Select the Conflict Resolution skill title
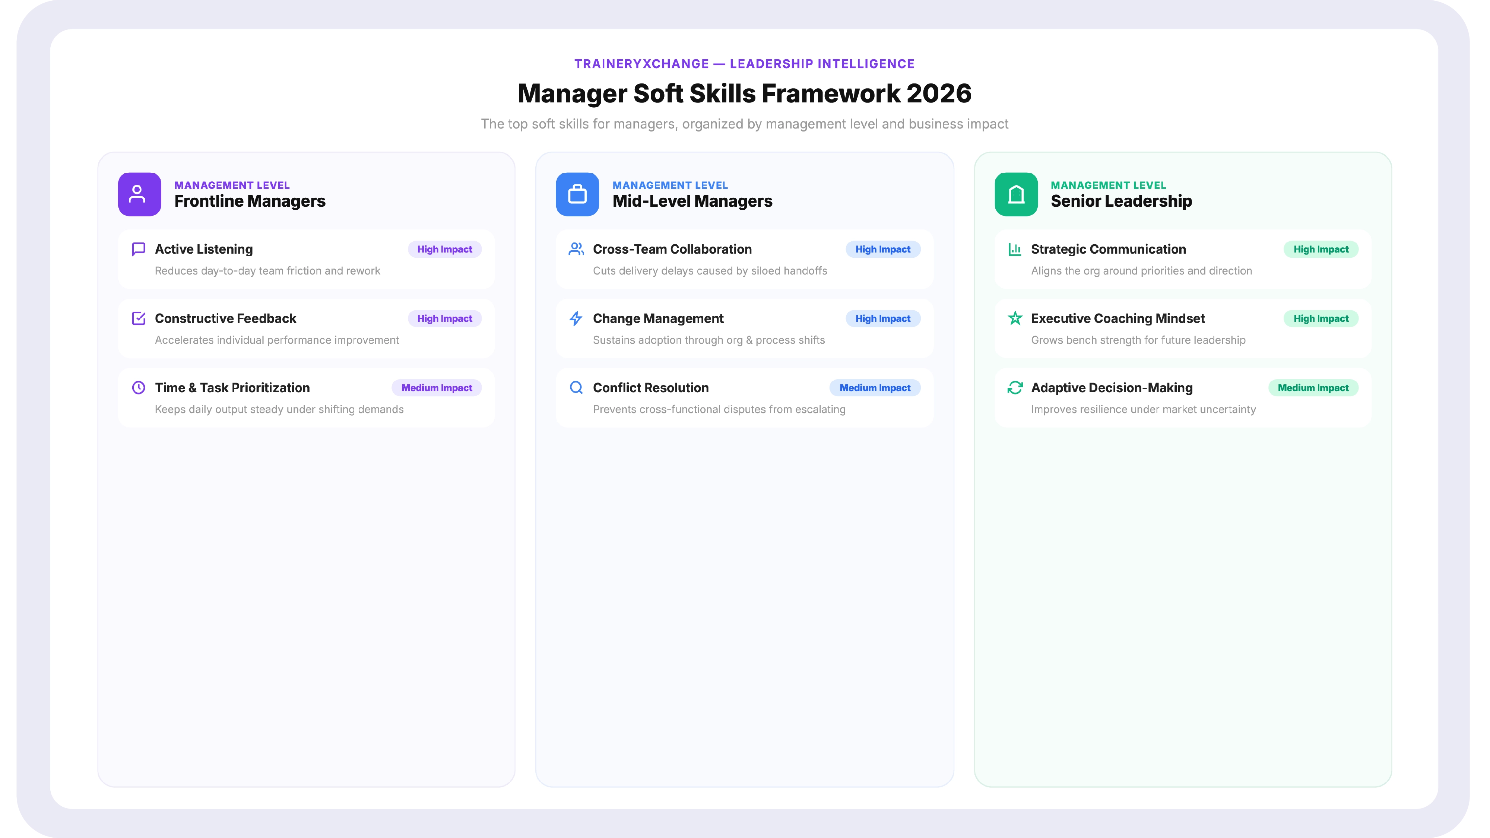This screenshot has height=838, width=1490. [x=651, y=387]
